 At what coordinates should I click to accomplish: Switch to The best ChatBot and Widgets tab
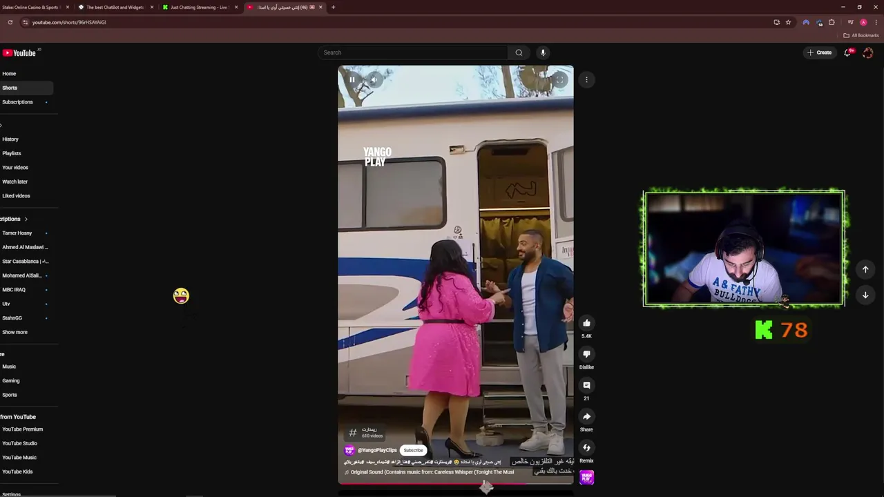[x=115, y=7]
